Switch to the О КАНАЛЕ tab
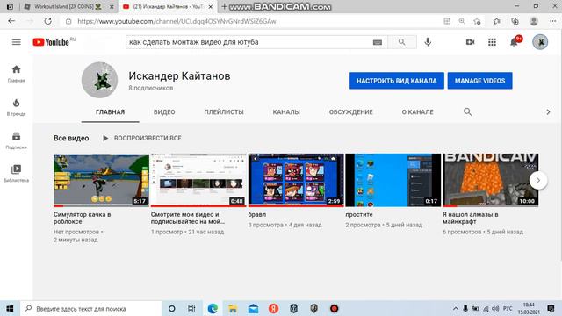Screen dimensions: 562x316 click(417, 112)
